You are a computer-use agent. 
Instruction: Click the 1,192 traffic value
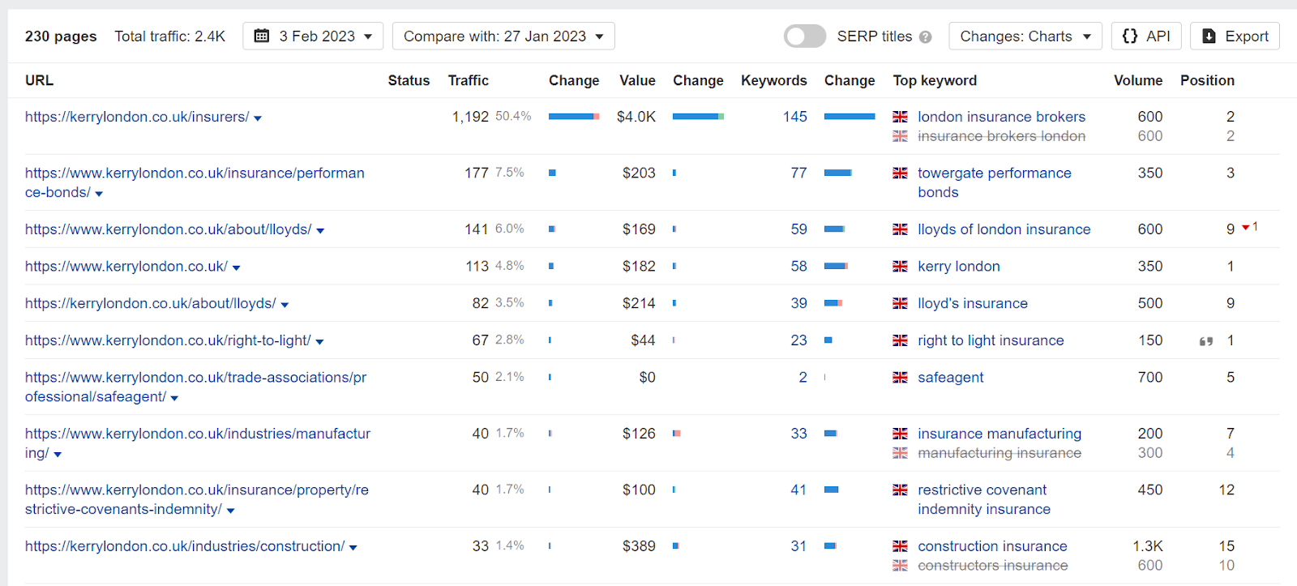(470, 117)
